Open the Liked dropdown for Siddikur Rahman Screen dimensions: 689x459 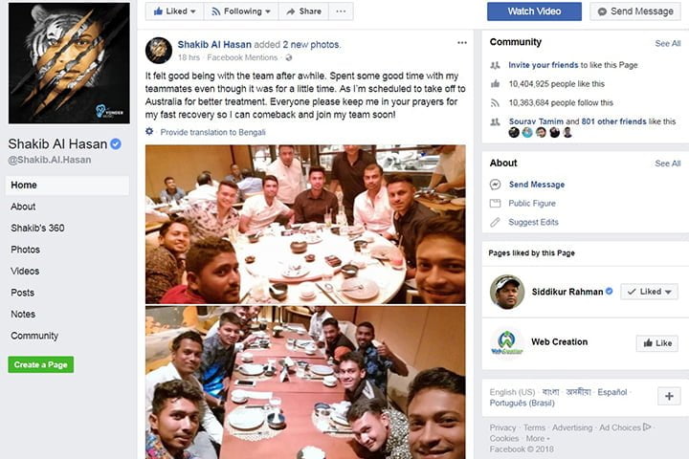[648, 292]
